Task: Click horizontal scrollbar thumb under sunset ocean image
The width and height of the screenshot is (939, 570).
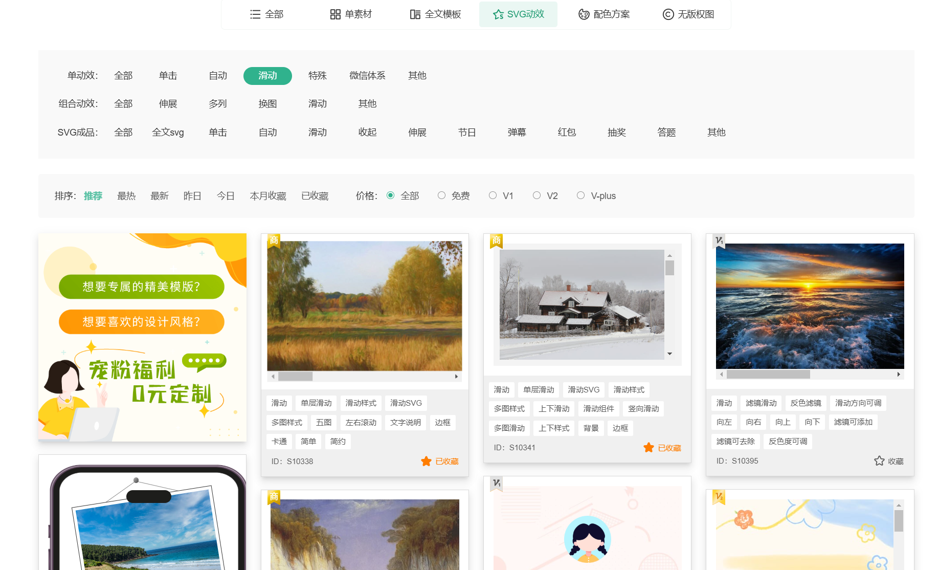Action: tap(768, 375)
